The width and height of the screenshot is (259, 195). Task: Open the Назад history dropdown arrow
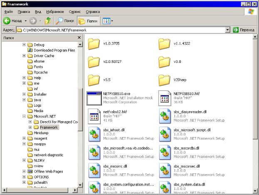pyautogui.click(x=26, y=21)
